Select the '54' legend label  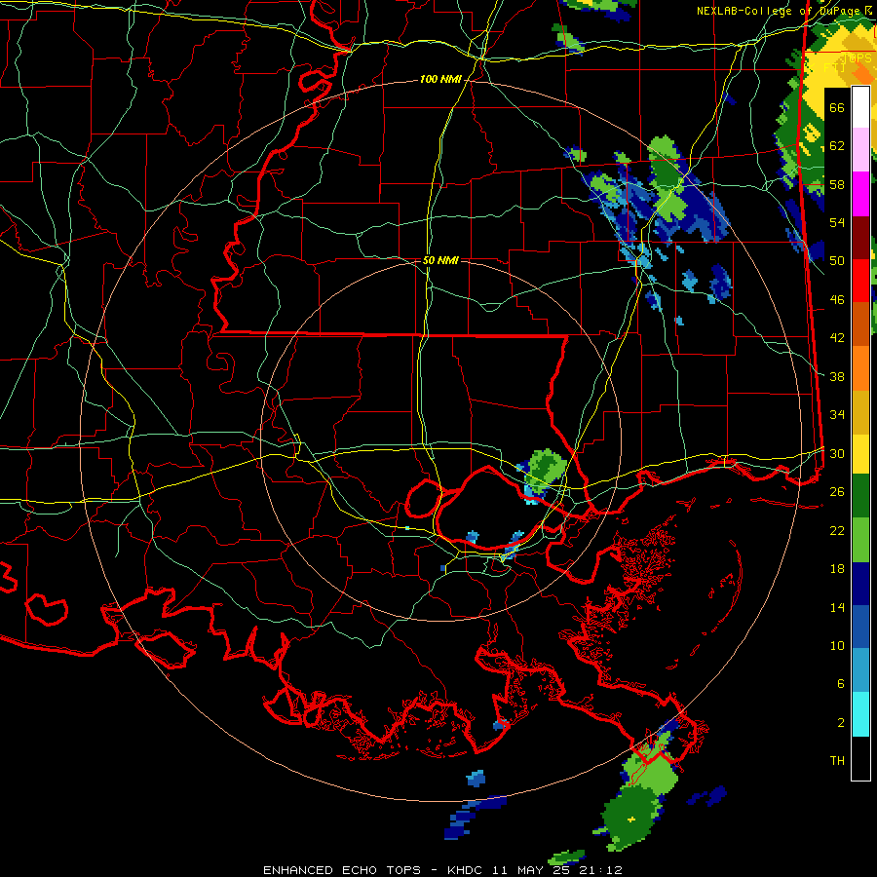837,222
